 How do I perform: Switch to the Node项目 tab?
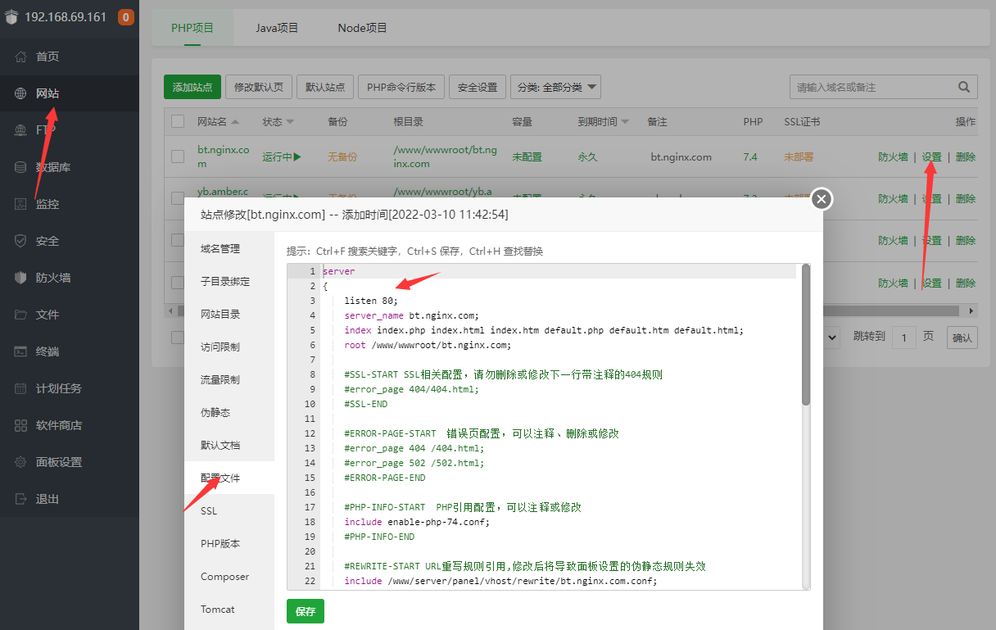362,28
